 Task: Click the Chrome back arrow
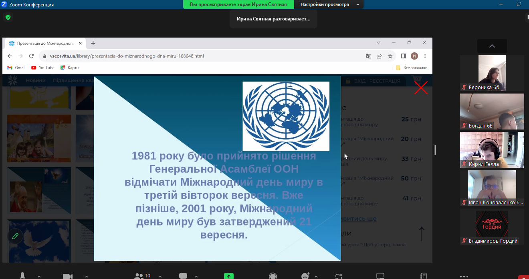tap(10, 56)
